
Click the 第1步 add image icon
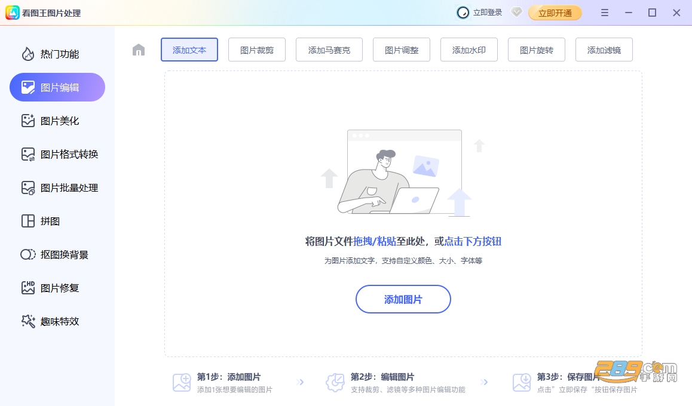(x=182, y=383)
